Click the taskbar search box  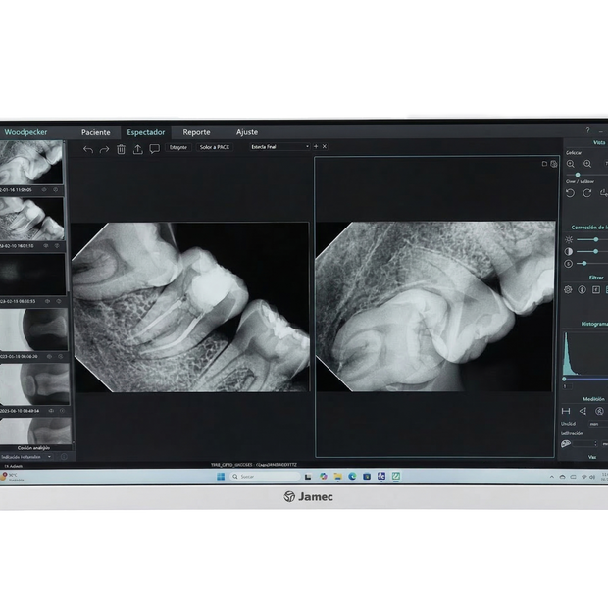[265, 477]
